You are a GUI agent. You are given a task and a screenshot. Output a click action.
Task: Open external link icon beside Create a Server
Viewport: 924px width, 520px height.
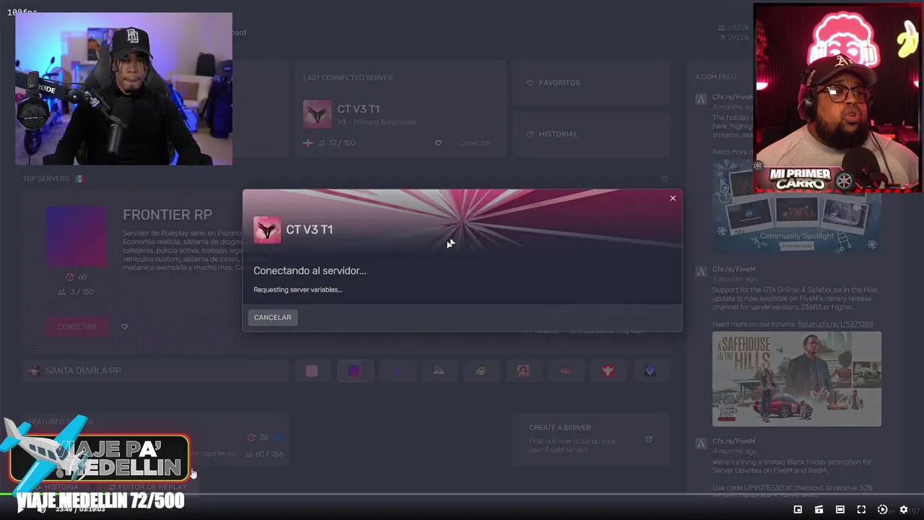(648, 439)
